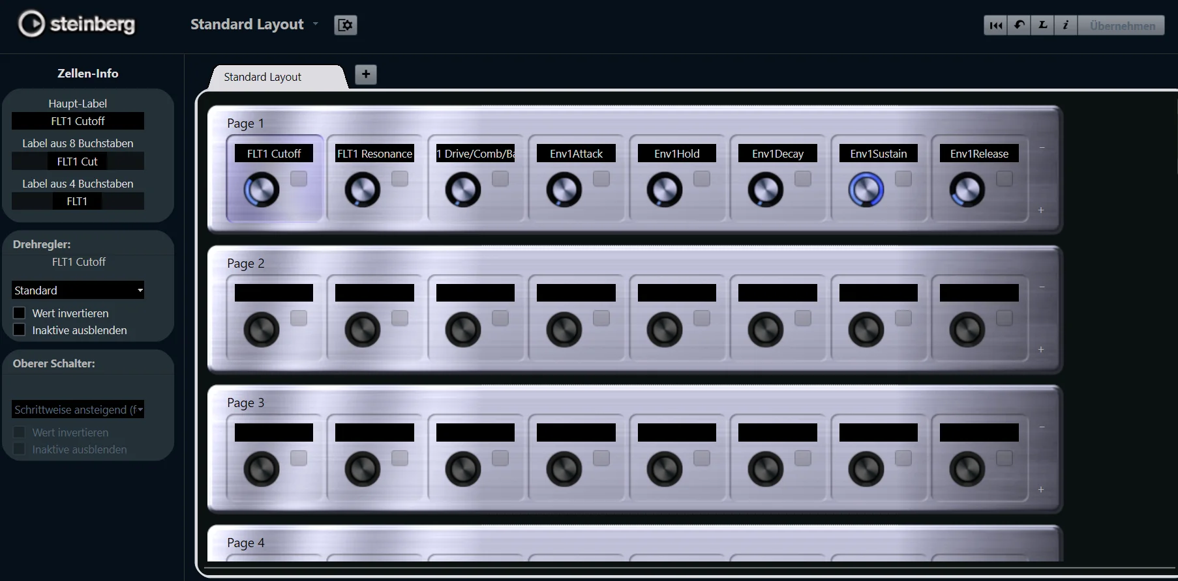Click the 4-letter label field FLT1
The image size is (1178, 581).
pyautogui.click(x=78, y=202)
